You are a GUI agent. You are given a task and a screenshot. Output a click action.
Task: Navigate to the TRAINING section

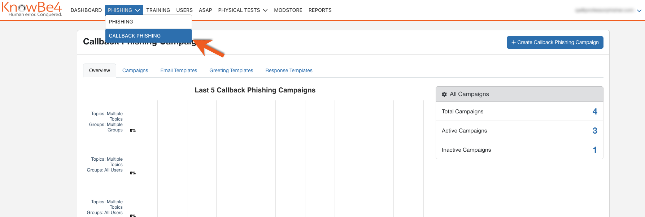158,10
